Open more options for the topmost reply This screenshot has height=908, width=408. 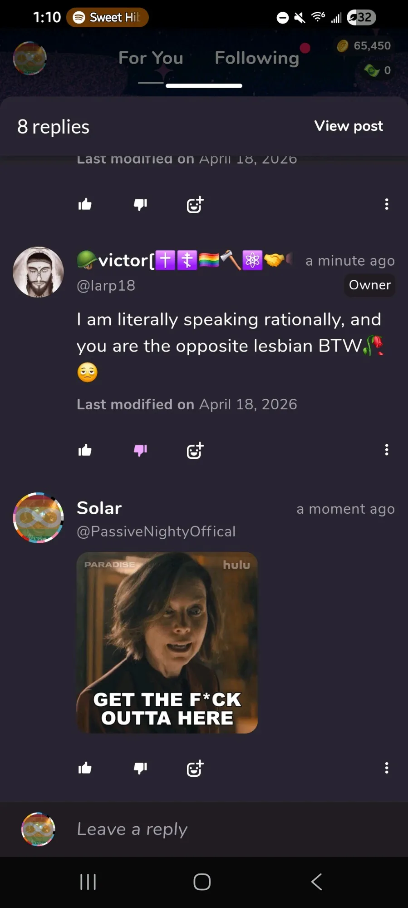click(387, 204)
